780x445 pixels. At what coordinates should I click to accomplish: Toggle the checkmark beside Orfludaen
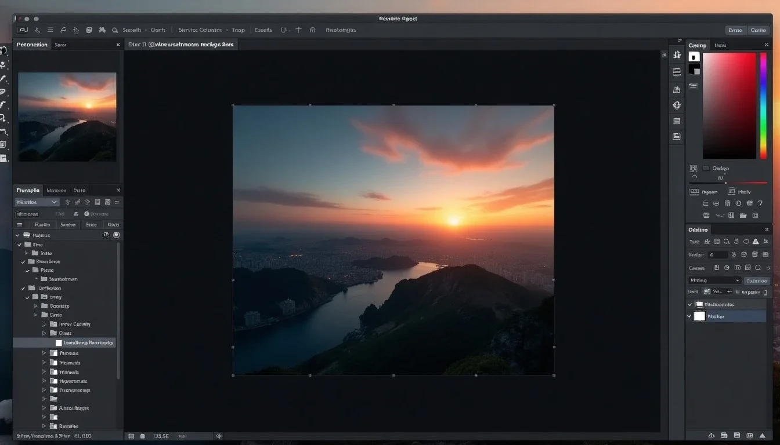point(23,288)
